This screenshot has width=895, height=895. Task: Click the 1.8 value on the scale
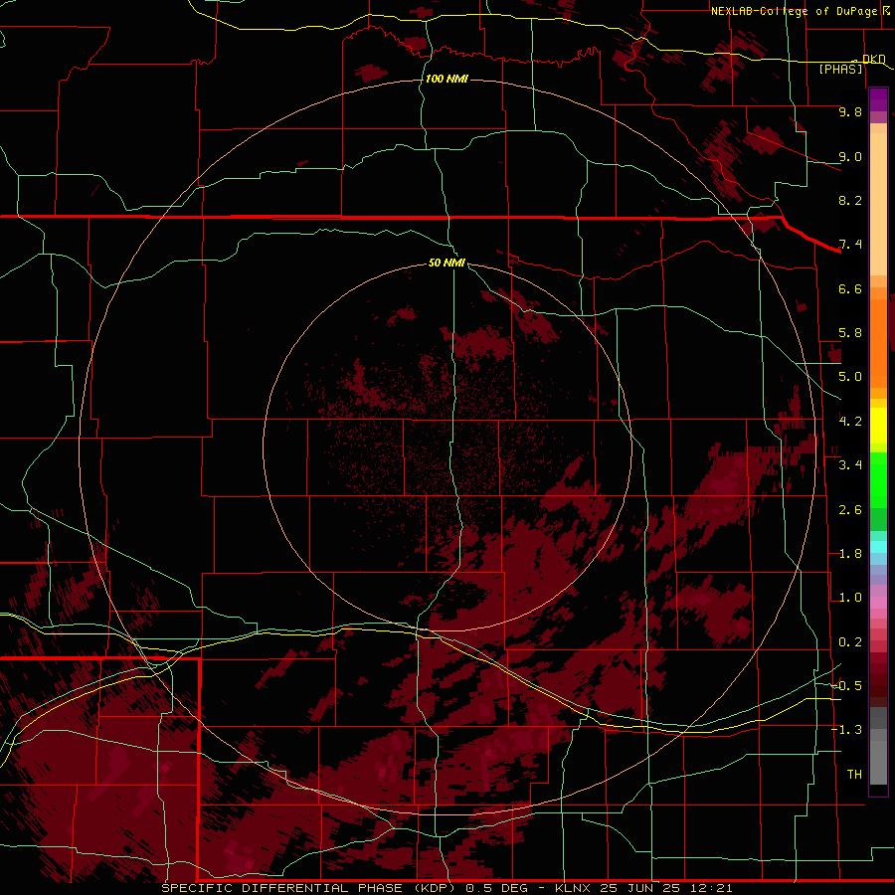850,554
